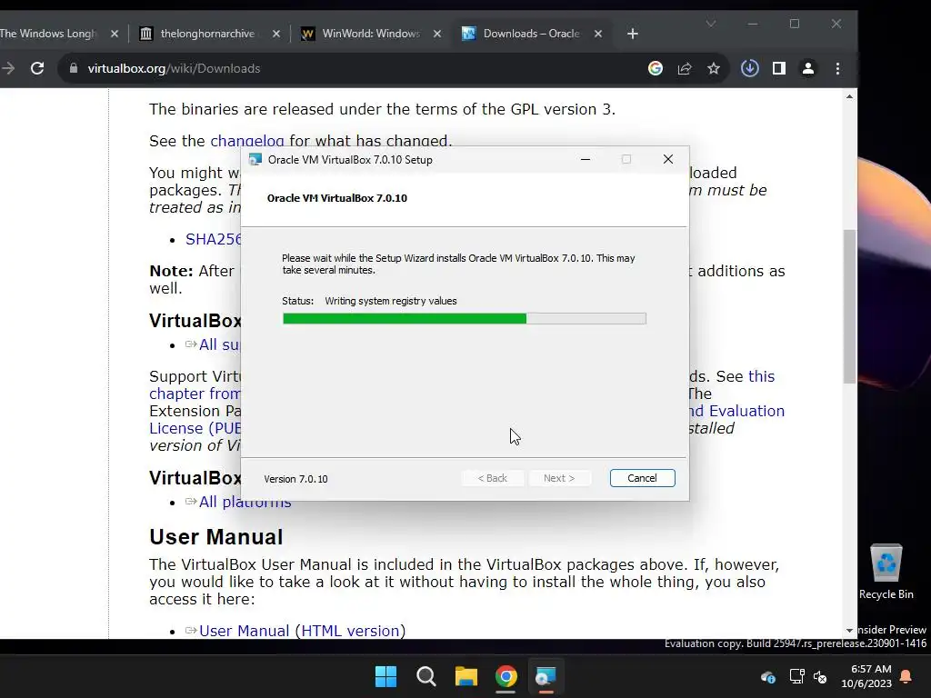Open the 'this chapter from' link
Viewport: 931px width, 698px height.
[195, 394]
